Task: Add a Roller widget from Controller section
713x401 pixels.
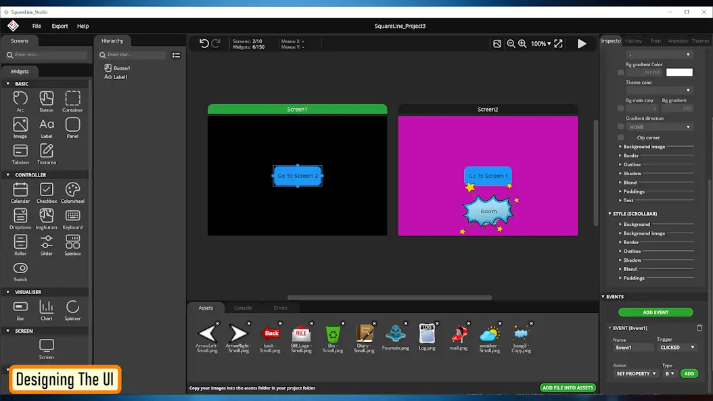Action: [20, 245]
